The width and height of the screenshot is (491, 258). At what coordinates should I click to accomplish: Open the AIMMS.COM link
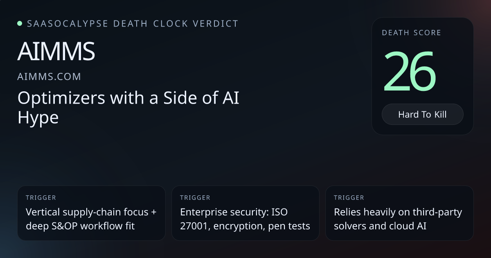tap(50, 77)
